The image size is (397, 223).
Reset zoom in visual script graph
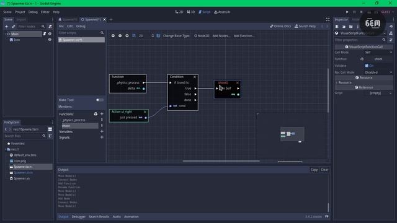point(120,36)
